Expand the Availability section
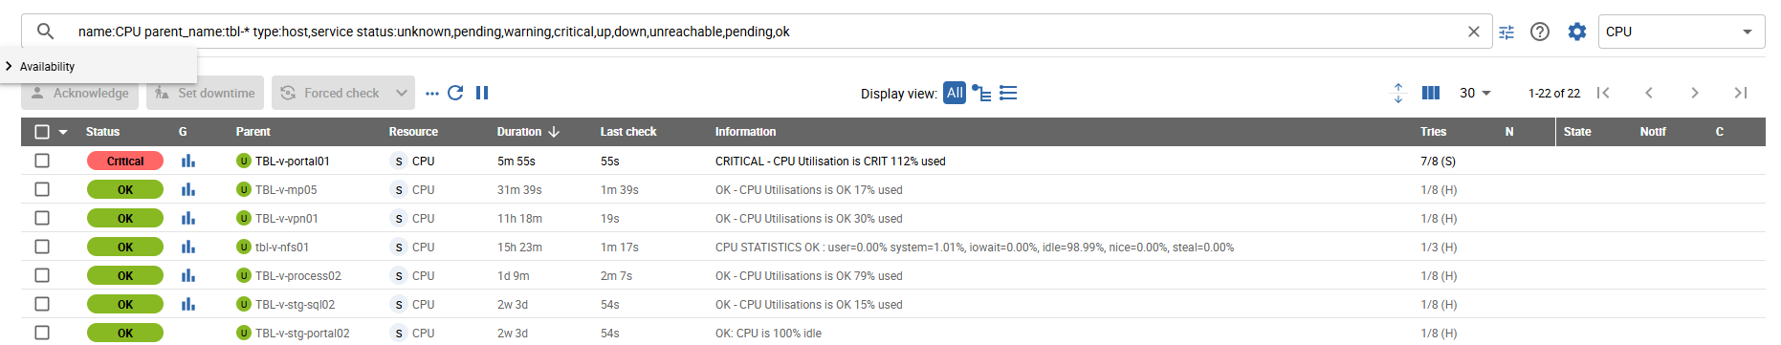 point(47,66)
